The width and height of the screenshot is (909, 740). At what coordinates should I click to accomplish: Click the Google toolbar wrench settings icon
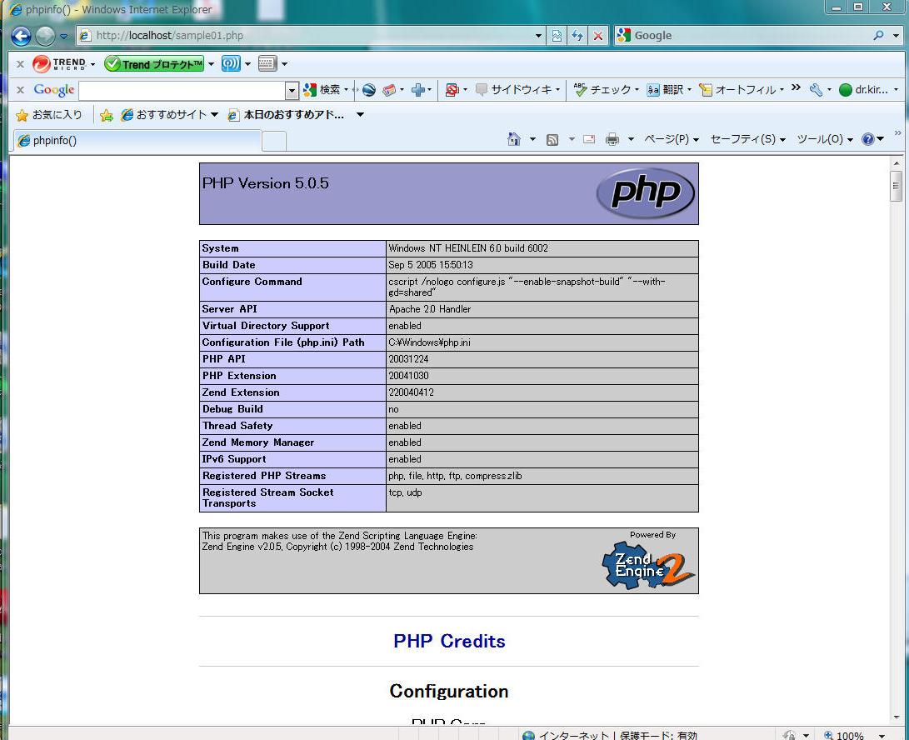point(816,89)
